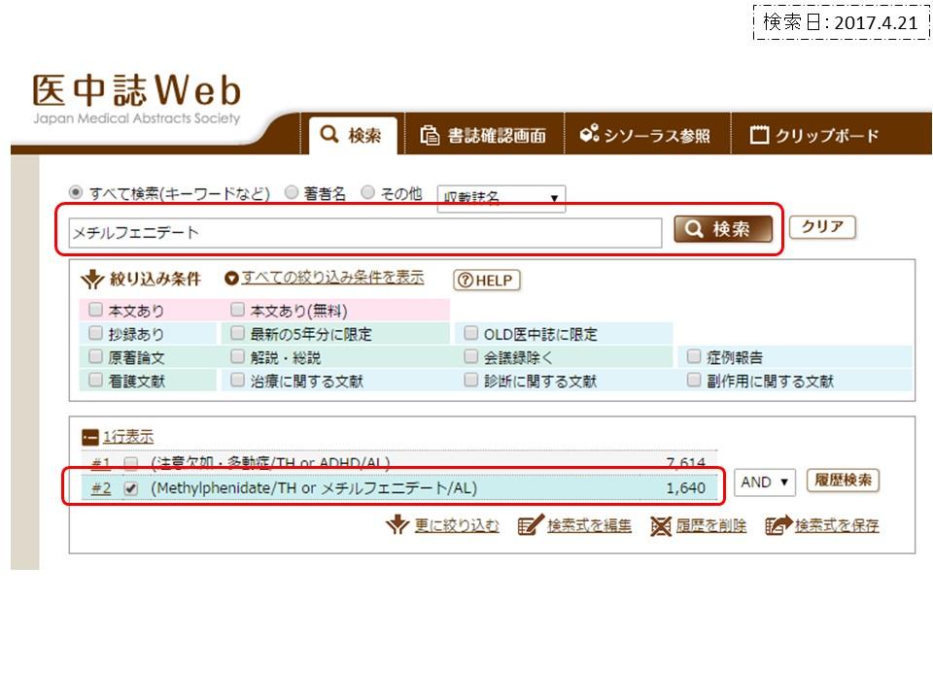Tick 治療に関する文献 checkbox
933x699 pixels.
pos(237,380)
